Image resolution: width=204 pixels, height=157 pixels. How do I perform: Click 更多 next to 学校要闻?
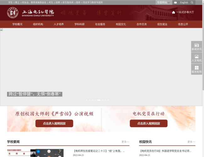tap(125, 142)
